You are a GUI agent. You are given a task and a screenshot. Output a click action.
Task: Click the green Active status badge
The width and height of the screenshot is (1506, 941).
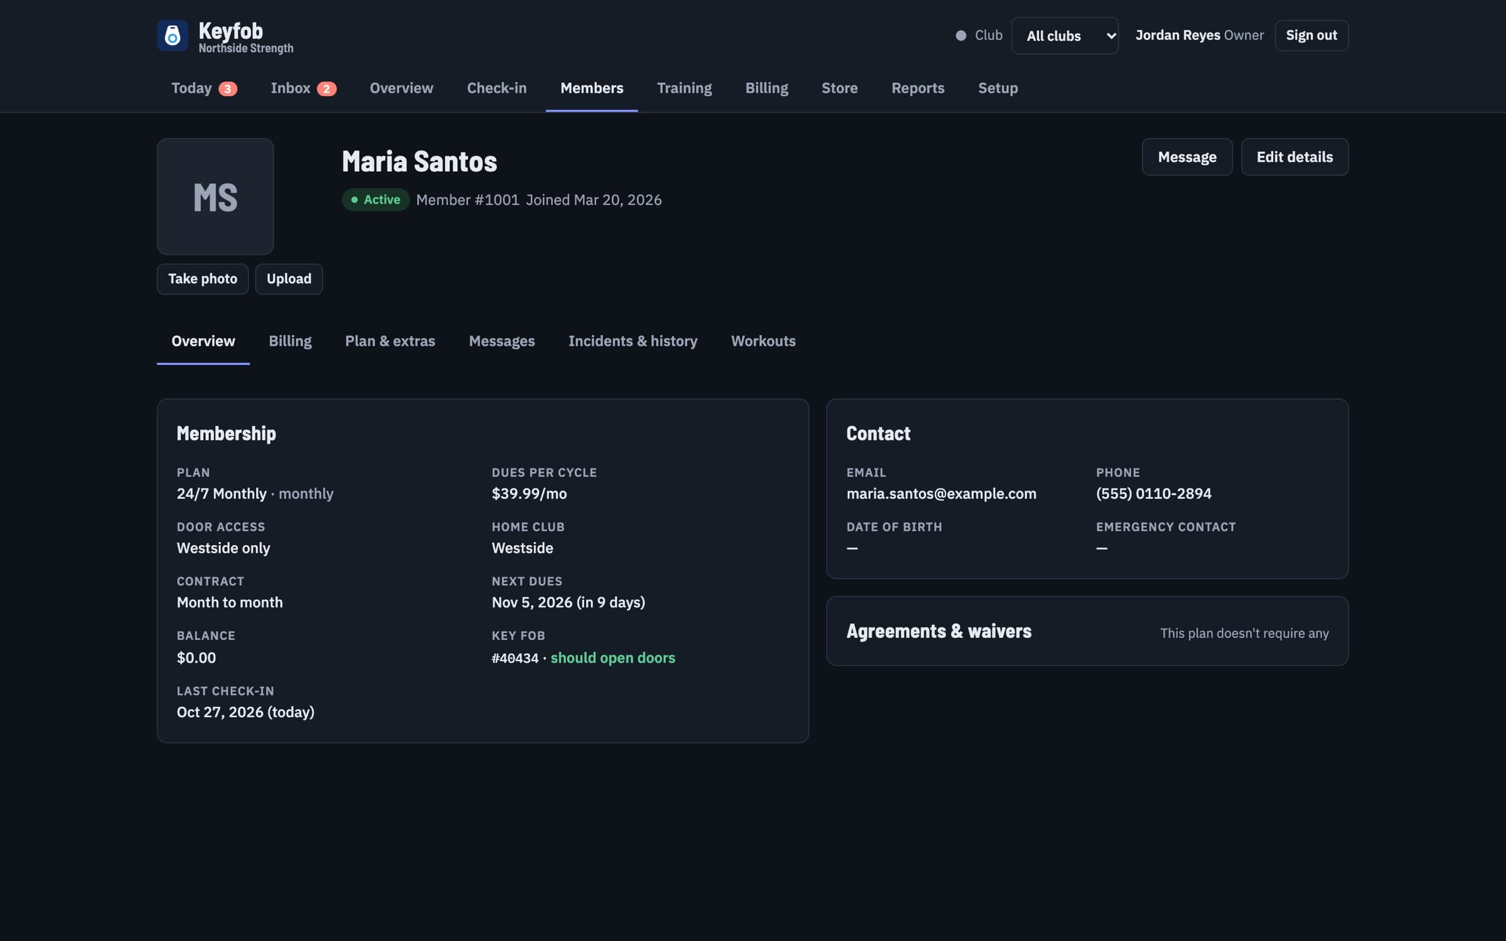tap(375, 199)
